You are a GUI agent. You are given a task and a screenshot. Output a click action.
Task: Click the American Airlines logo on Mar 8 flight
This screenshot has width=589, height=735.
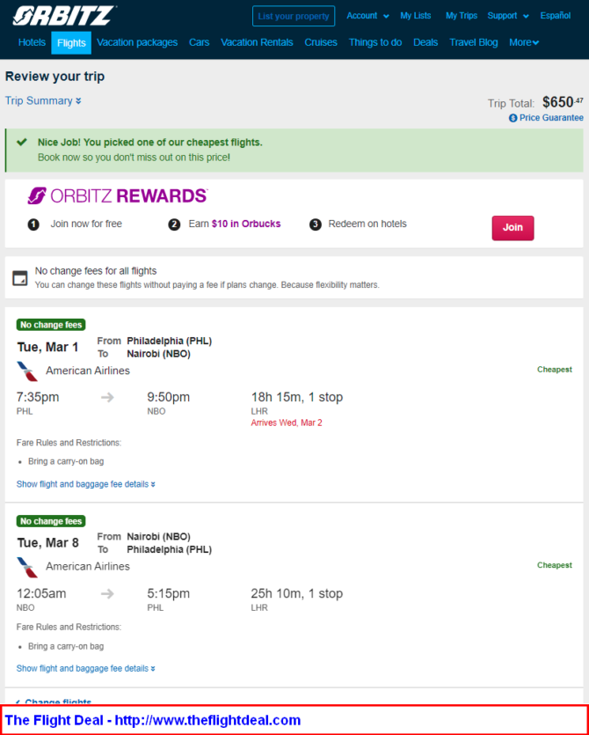[x=27, y=567]
